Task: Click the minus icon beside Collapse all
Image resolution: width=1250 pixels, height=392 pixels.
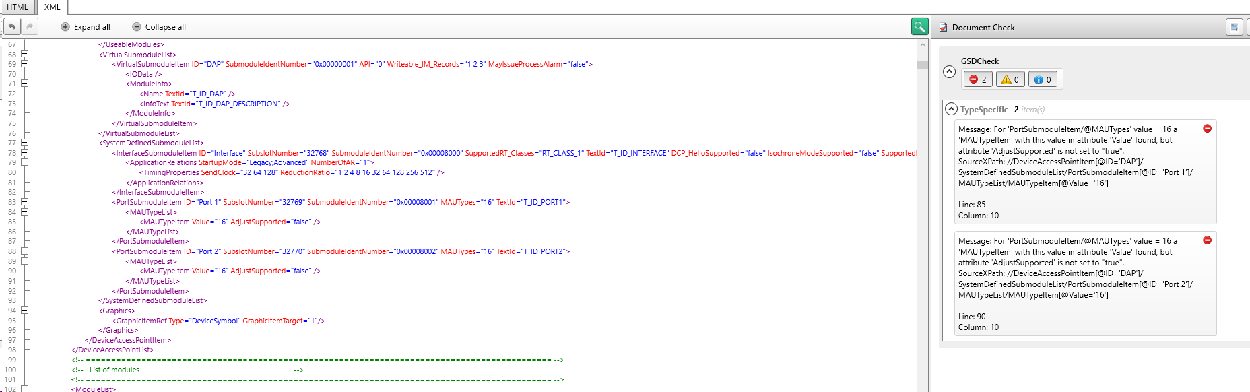Action: (137, 27)
